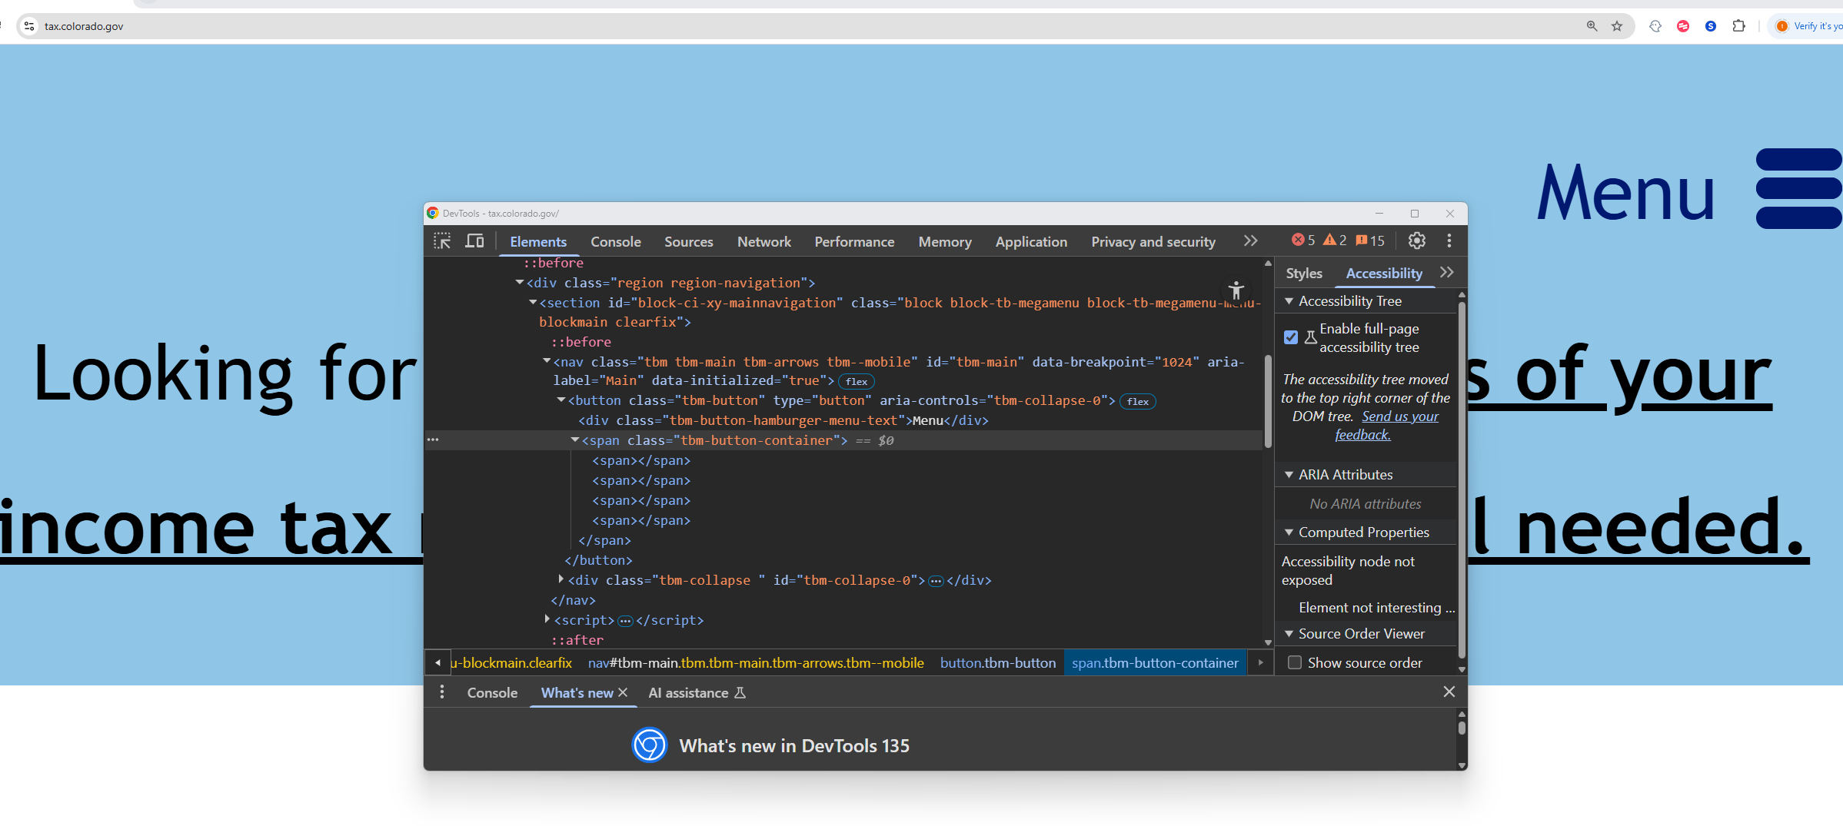Screen dimensions: 1843x826
Task: Click the flex badge on the button element
Action: [1137, 402]
